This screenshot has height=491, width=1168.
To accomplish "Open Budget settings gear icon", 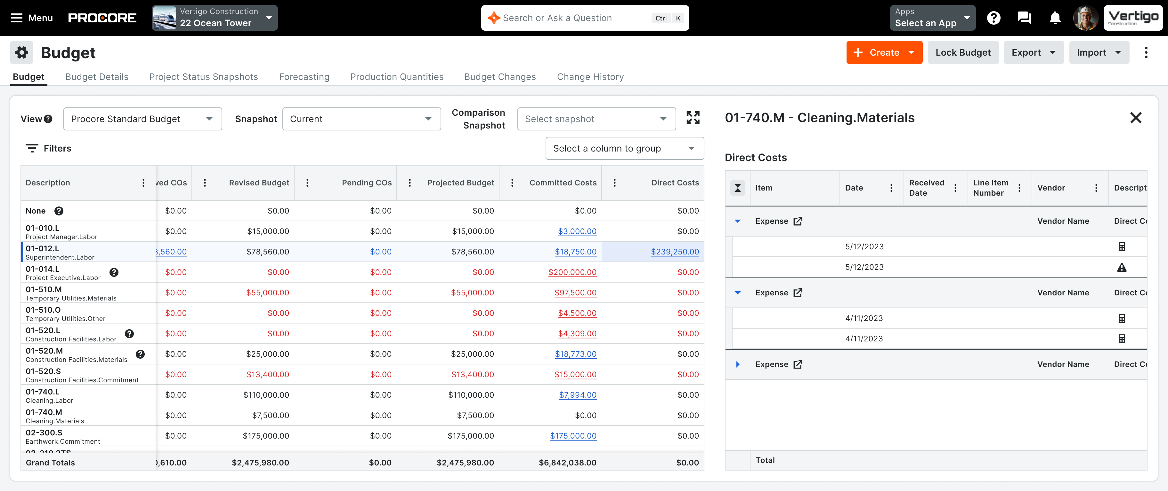I will click(x=22, y=52).
